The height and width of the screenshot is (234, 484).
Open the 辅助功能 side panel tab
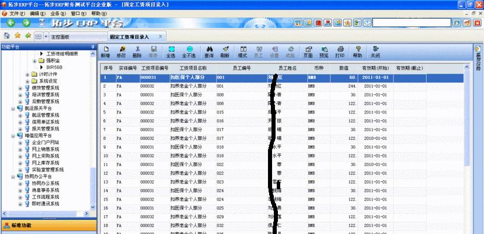click(478, 58)
